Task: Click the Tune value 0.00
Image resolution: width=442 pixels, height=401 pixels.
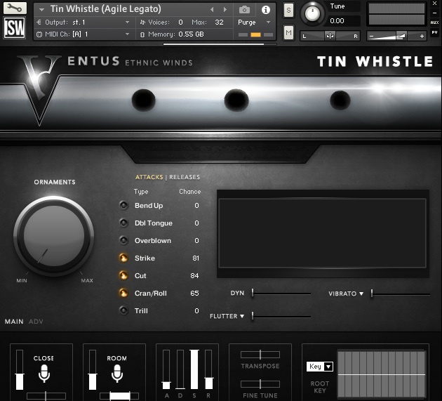Action: pos(337,20)
